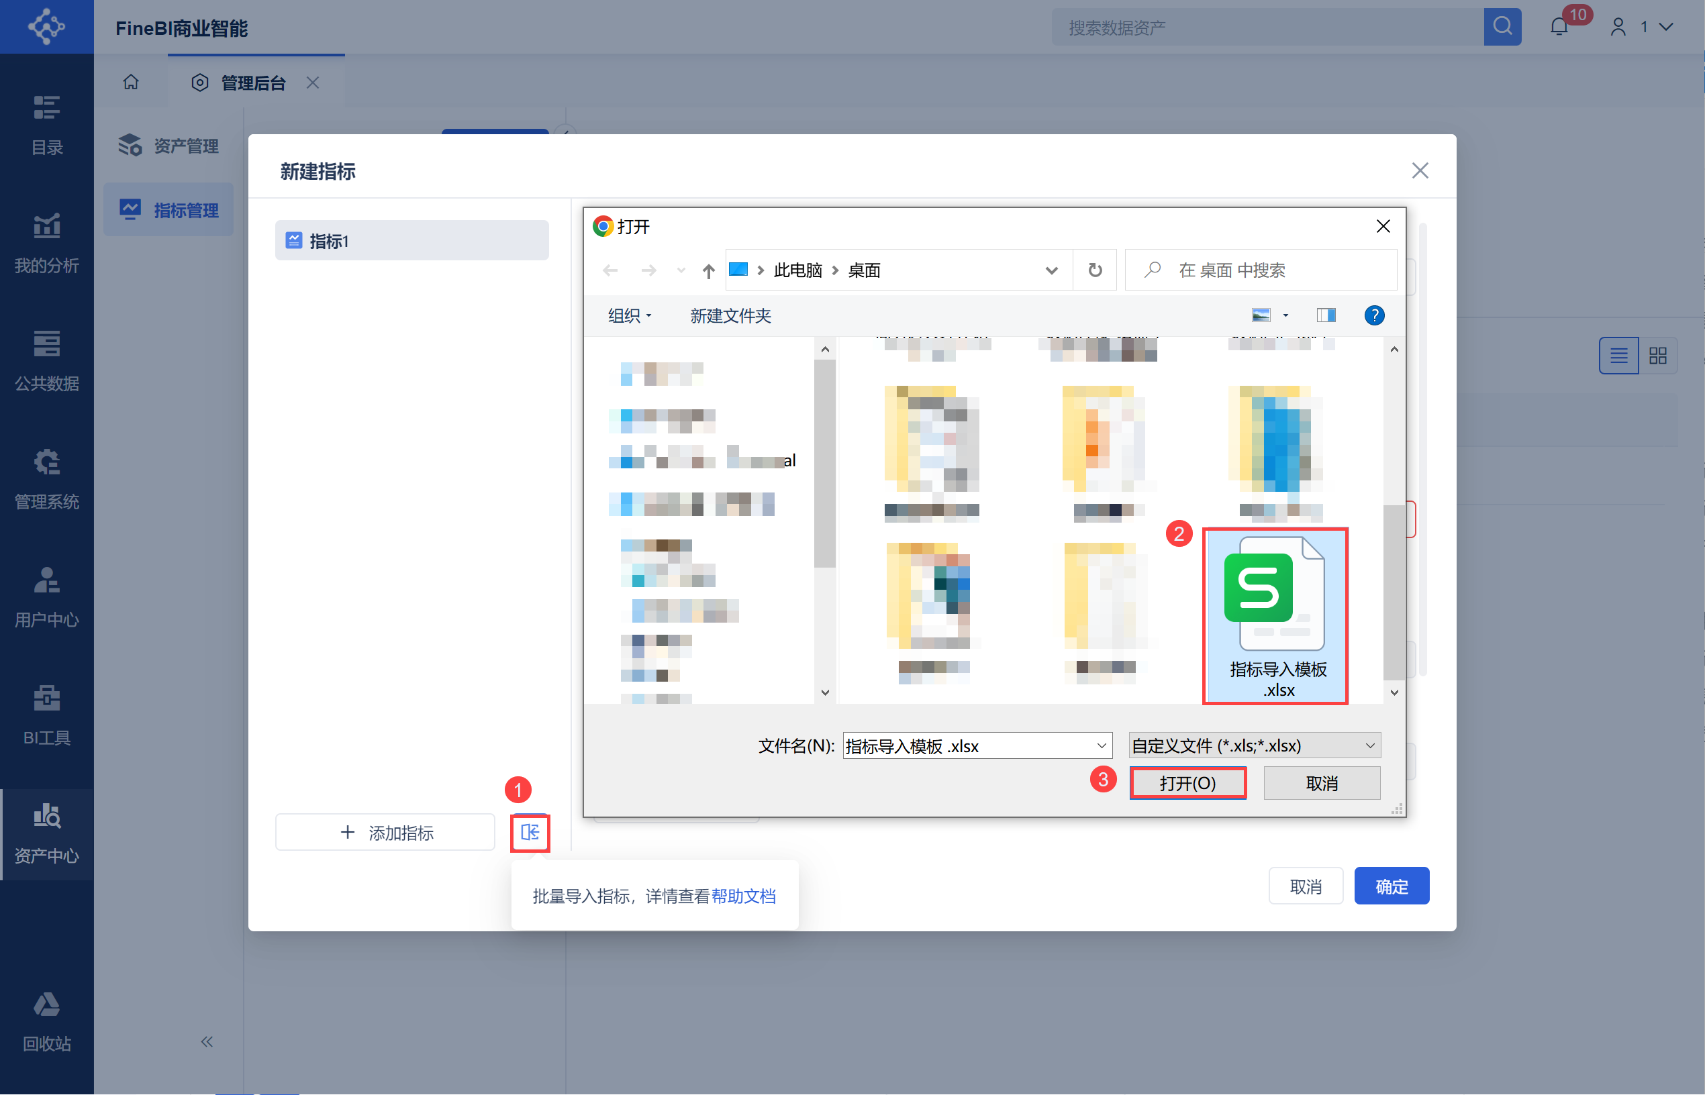Open 用户中心 in the sidebar
The width and height of the screenshot is (1705, 1095).
click(x=47, y=597)
